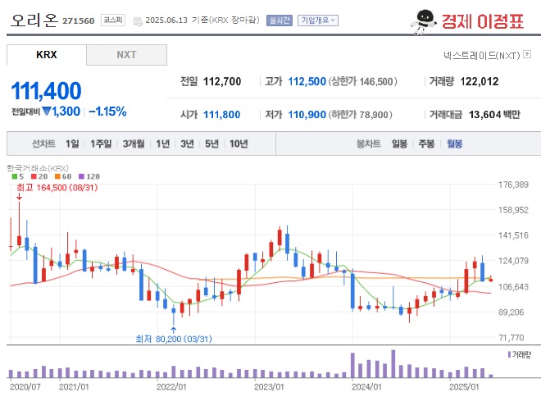The width and height of the screenshot is (541, 406).
Task: Open the 기업개요 dropdown
Action: coord(318,21)
